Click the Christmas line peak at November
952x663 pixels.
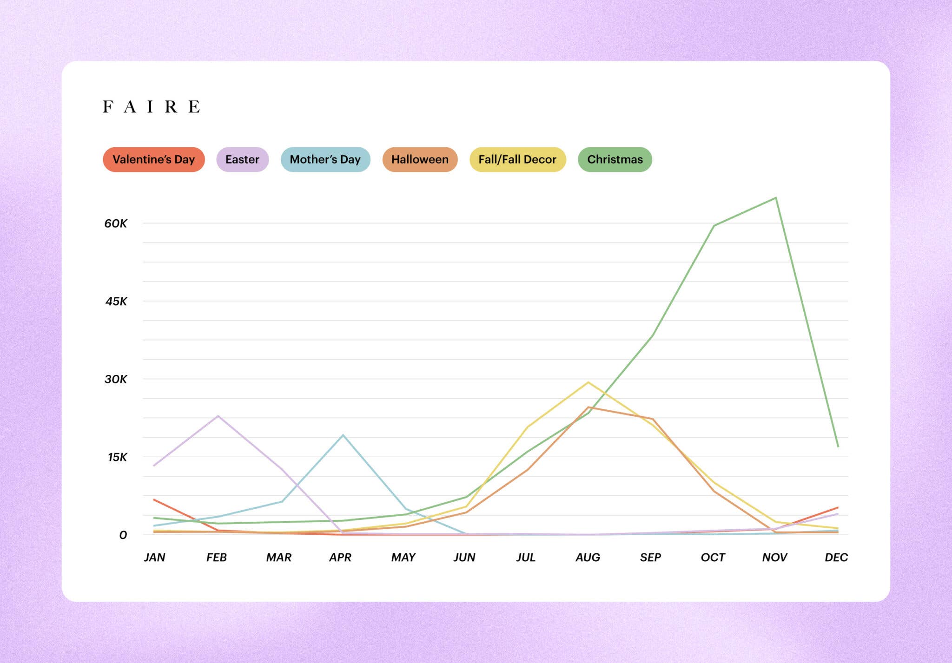[775, 198]
